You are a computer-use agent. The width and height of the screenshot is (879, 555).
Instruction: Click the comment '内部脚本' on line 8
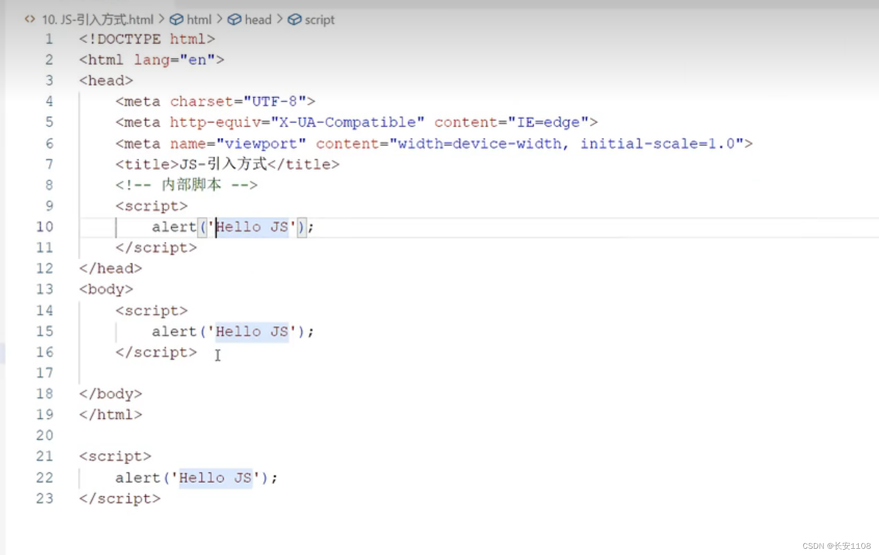tap(192, 185)
